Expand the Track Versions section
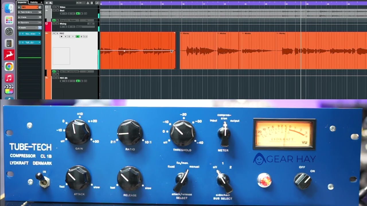 coord(19,12)
